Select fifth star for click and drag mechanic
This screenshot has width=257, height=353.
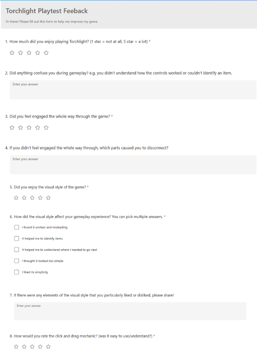(x=48, y=346)
